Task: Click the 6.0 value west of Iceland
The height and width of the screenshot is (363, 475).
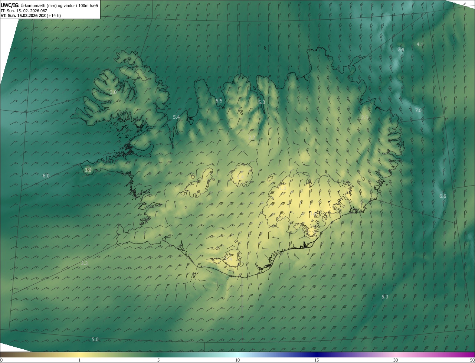Action: point(46,176)
